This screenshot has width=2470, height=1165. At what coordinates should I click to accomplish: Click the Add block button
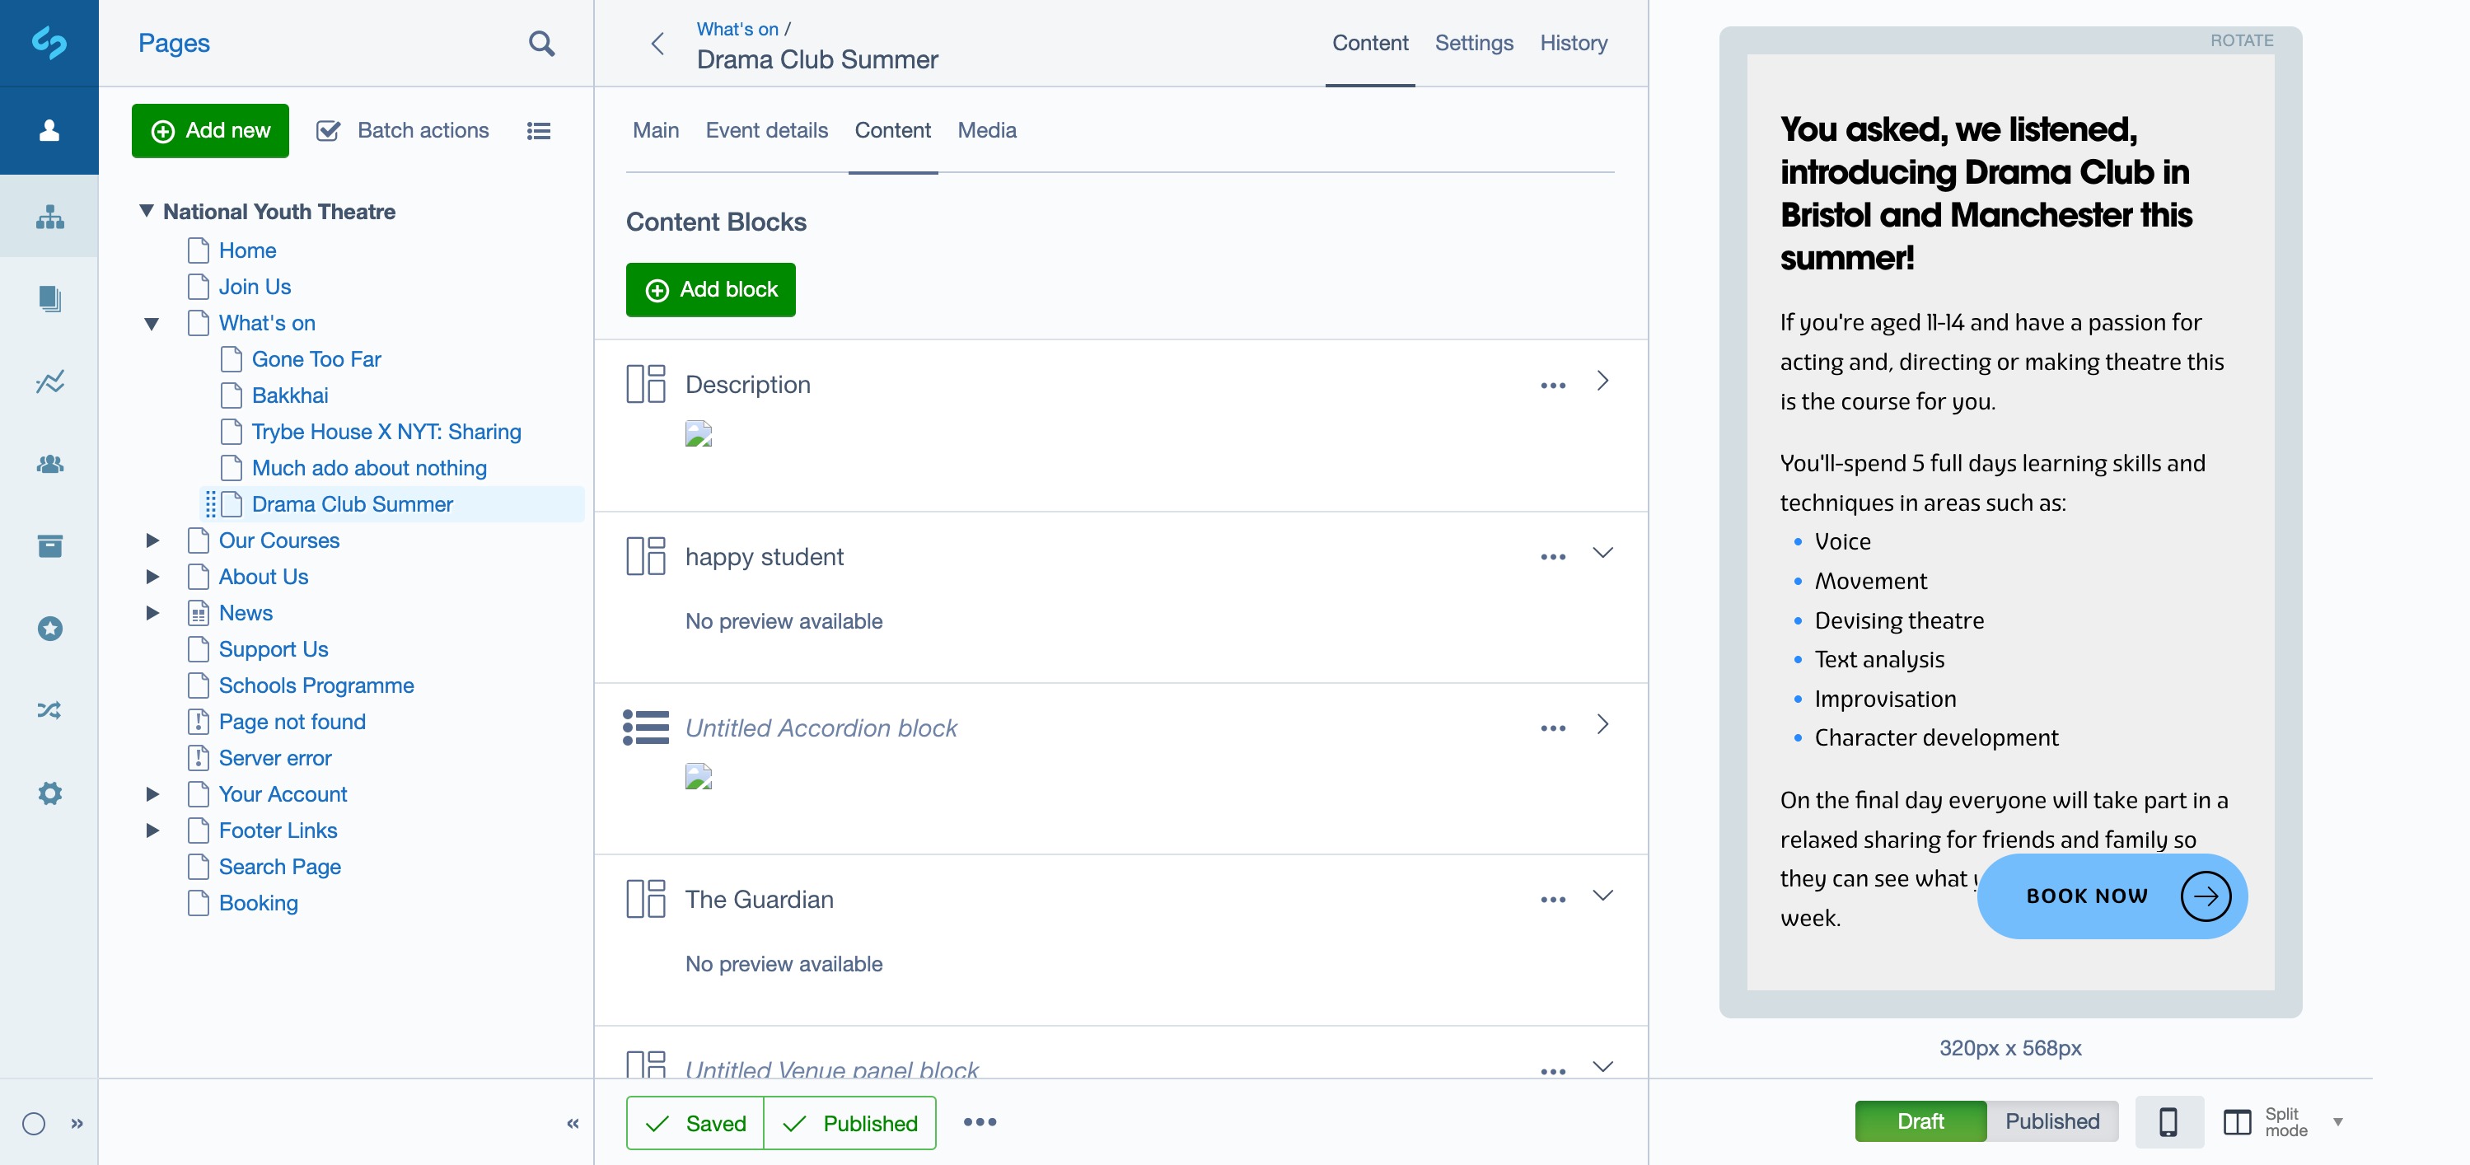[710, 289]
